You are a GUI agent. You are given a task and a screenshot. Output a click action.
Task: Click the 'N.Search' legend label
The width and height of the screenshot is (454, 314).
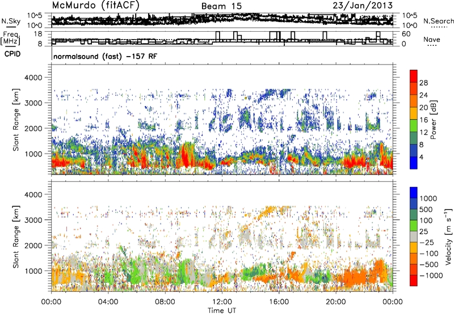(438, 21)
